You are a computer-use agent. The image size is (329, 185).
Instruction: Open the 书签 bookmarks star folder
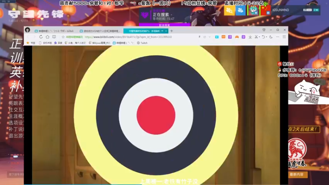coord(31,43)
